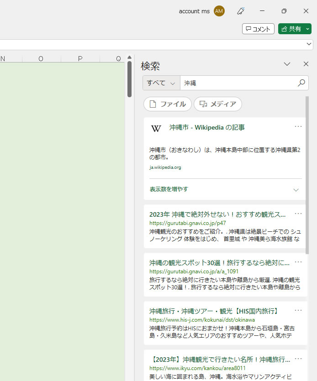The image size is (317, 381).
Task: Open ja.wikipedia.org source link
Action: click(x=165, y=167)
